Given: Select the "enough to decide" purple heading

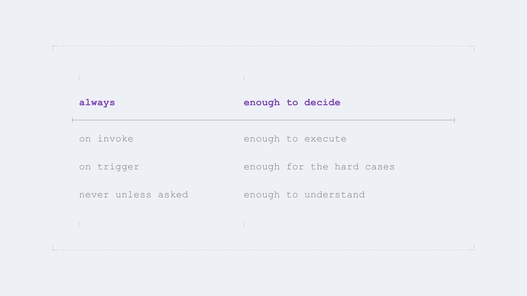Looking at the screenshot, I should pyautogui.click(x=292, y=103).
